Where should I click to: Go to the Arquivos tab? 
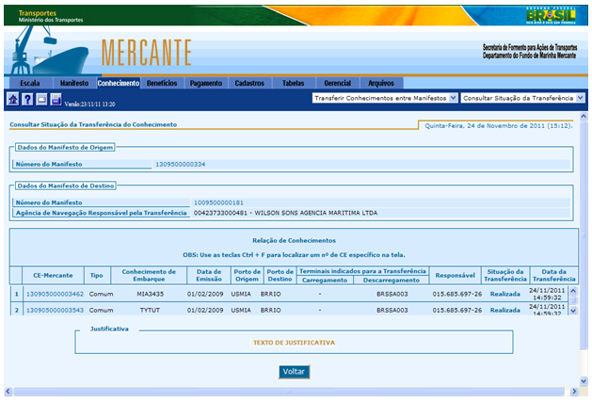(x=381, y=83)
